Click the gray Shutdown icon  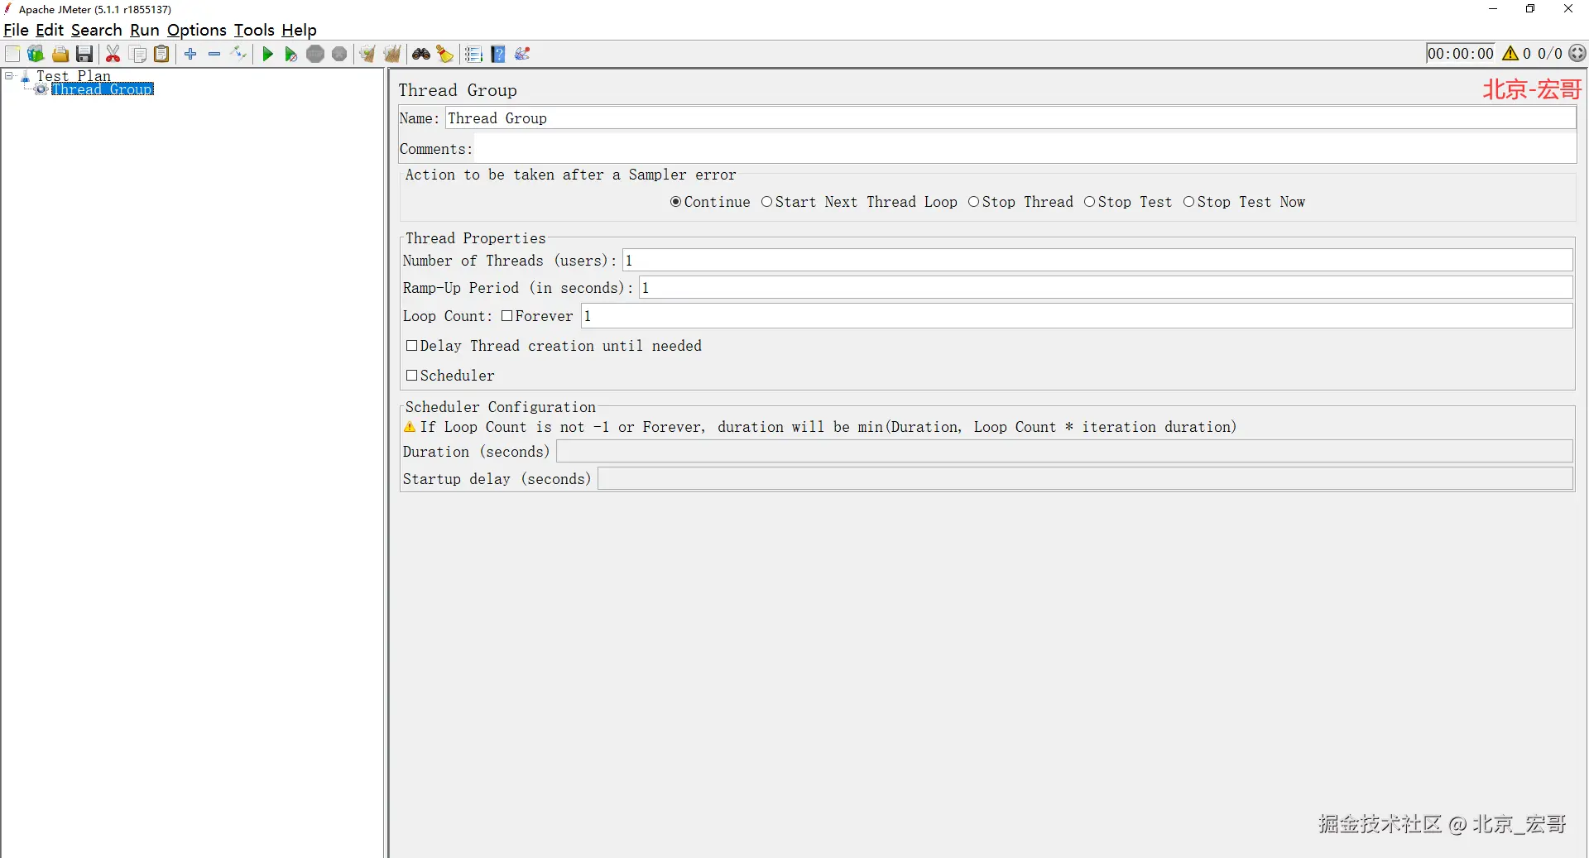point(339,54)
